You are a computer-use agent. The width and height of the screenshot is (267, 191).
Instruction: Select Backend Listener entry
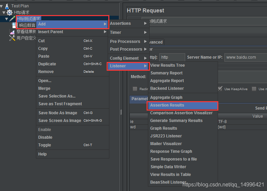point(183,88)
